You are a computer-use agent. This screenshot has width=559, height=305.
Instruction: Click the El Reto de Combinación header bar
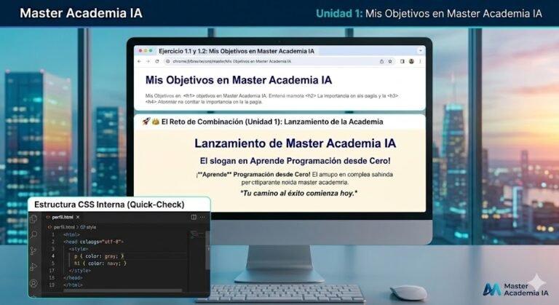(279, 122)
